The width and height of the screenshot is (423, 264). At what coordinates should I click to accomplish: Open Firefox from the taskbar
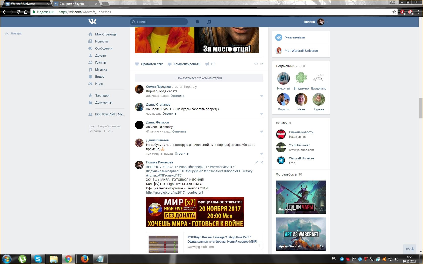pos(85,259)
